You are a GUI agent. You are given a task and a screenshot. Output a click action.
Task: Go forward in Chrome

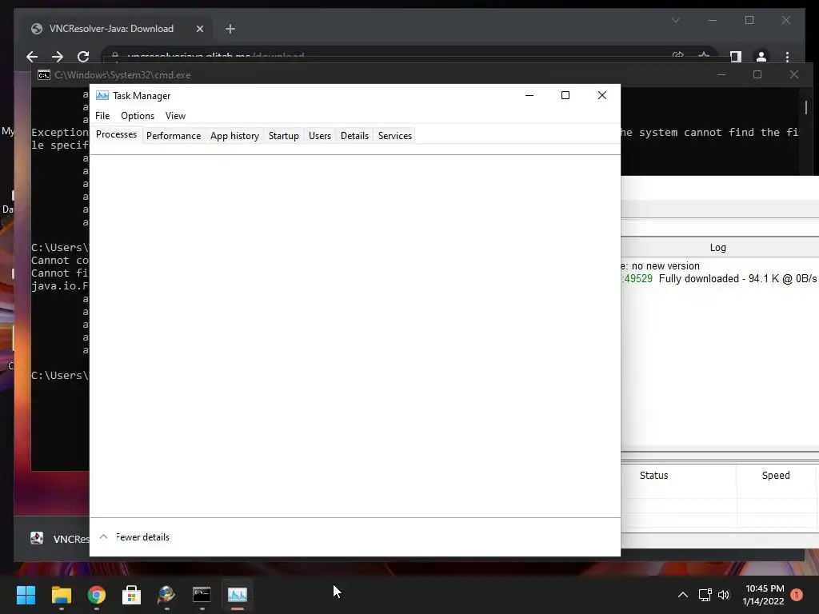[58, 57]
